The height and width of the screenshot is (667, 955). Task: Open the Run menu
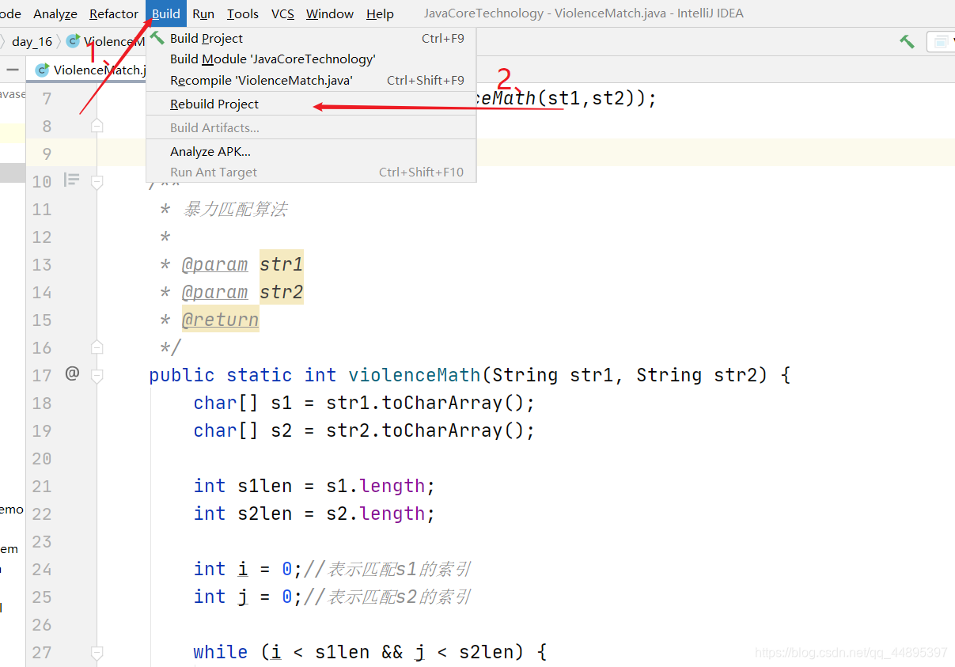pos(203,13)
